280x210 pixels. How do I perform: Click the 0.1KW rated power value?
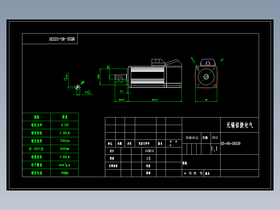(64, 125)
